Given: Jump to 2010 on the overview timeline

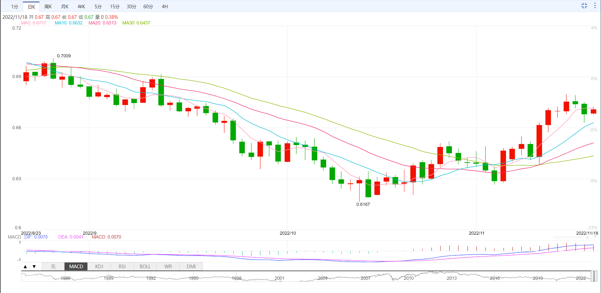Looking at the screenshot, I should [409, 278].
